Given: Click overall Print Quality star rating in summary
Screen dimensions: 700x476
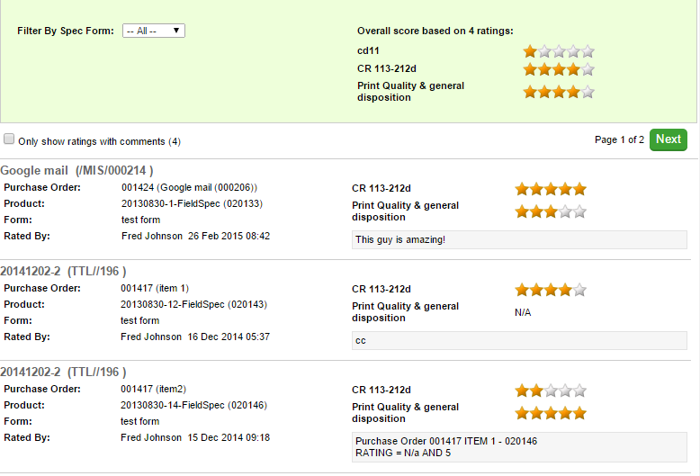Looking at the screenshot, I should 559,92.
